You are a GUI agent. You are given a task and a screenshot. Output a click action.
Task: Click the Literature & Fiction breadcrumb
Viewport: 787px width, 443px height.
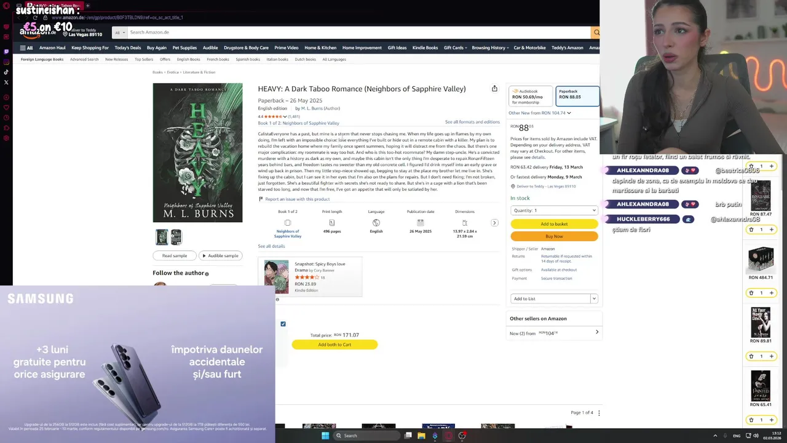click(x=199, y=72)
